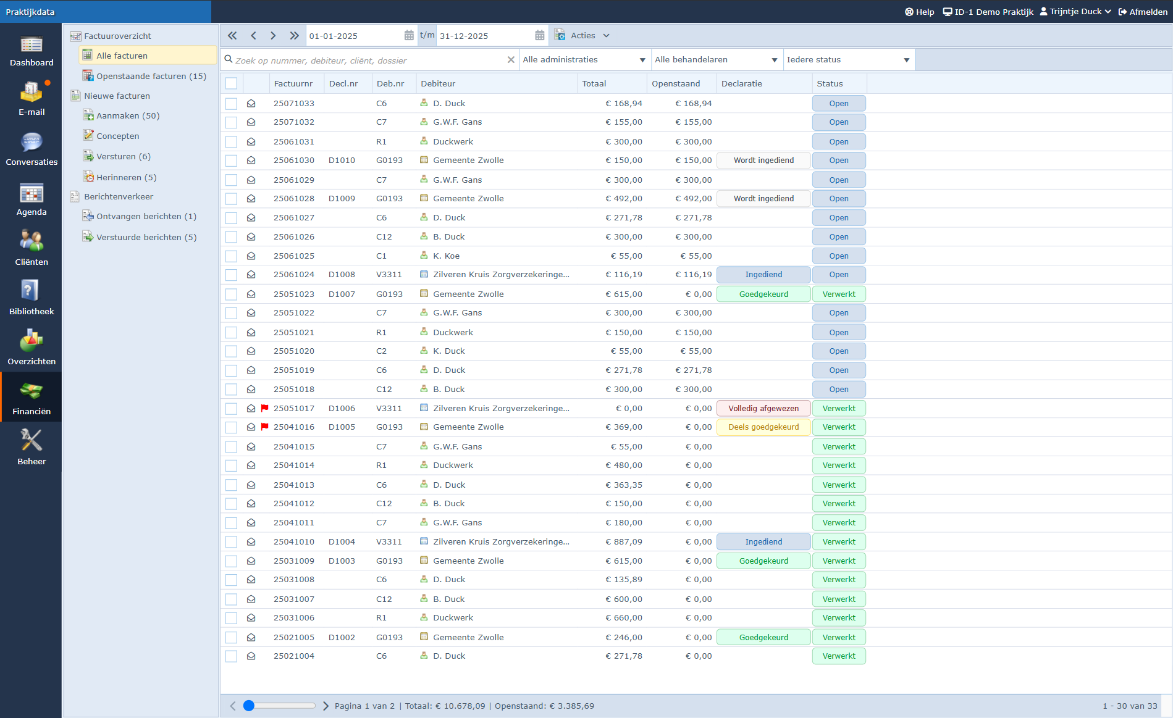
Task: Open Beheer tools icon
Action: click(x=31, y=441)
